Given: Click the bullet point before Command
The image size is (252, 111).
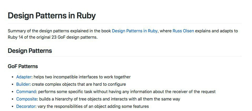Looking at the screenshot, I should [13, 92].
